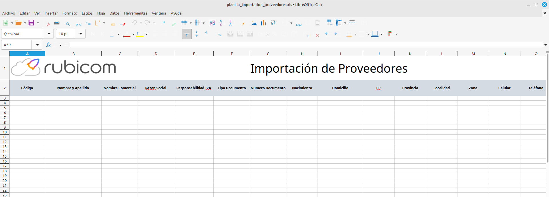Undo the last action

(134, 23)
